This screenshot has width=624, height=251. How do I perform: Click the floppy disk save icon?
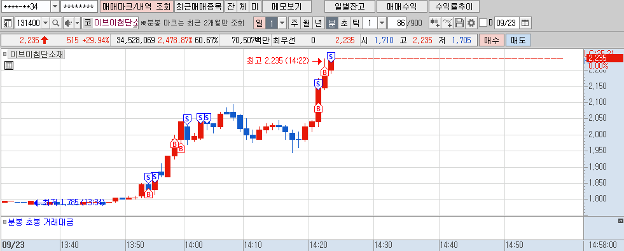[459, 23]
